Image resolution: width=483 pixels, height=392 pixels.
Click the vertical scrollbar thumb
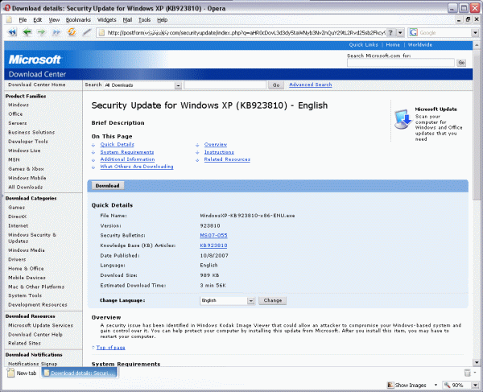[477, 125]
